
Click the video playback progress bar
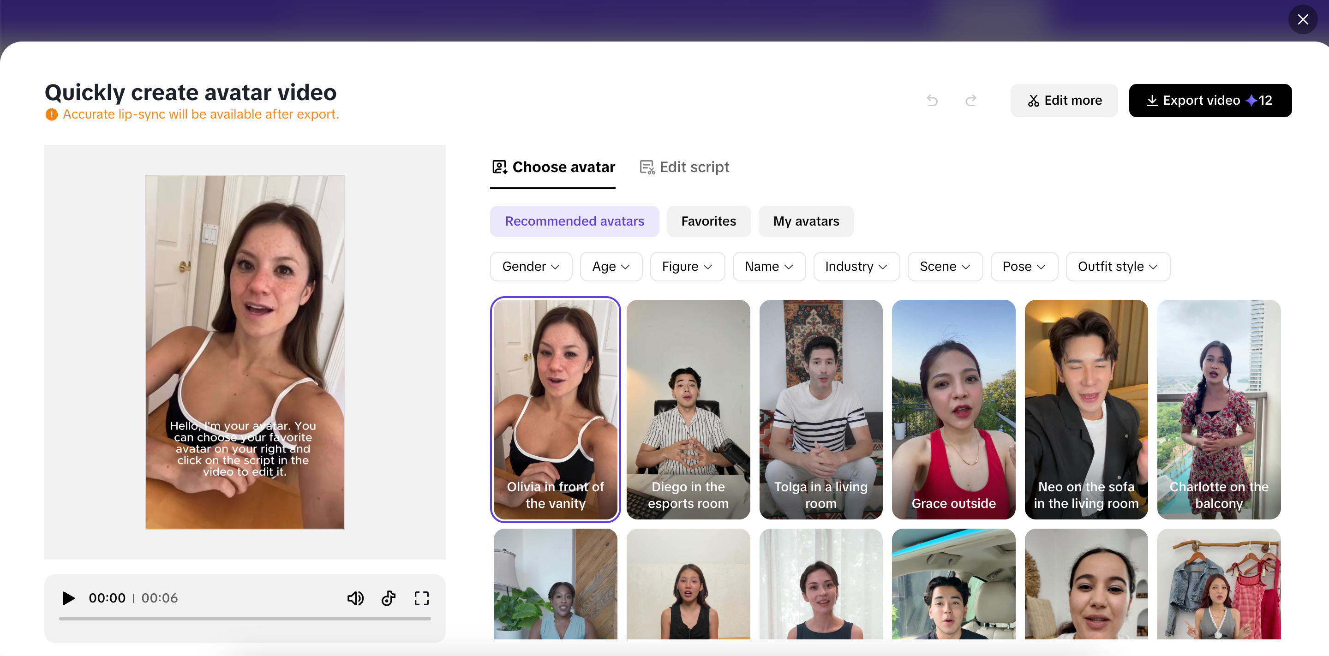(x=245, y=619)
